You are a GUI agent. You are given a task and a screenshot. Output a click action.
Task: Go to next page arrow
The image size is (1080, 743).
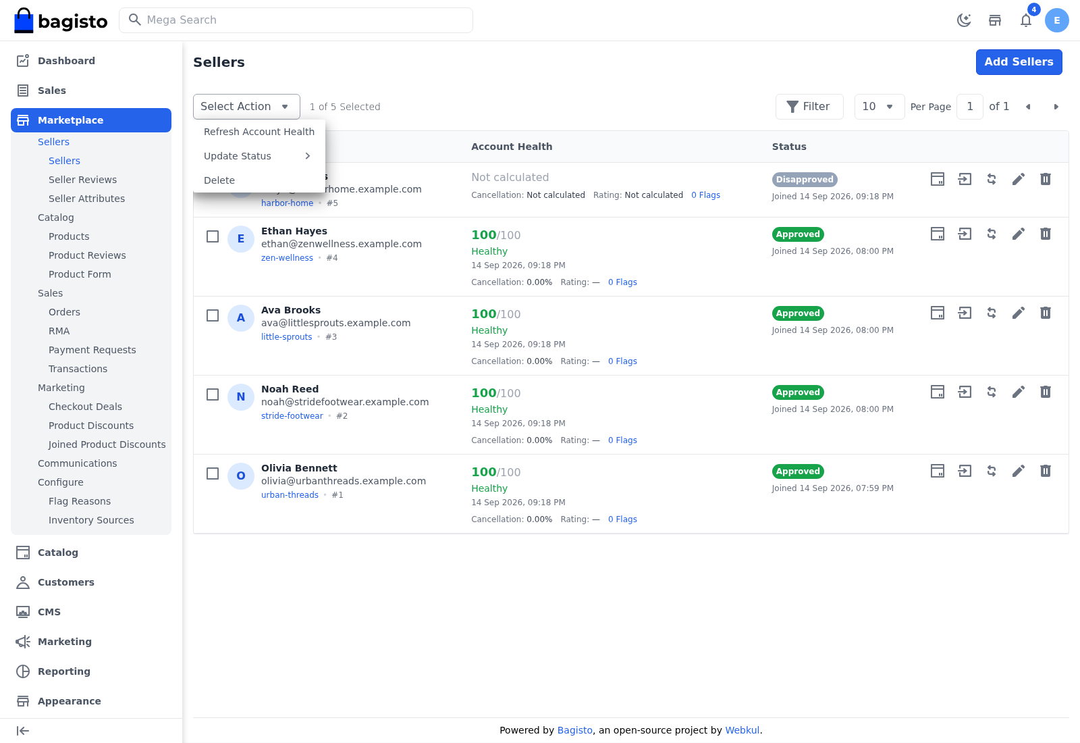pyautogui.click(x=1056, y=107)
